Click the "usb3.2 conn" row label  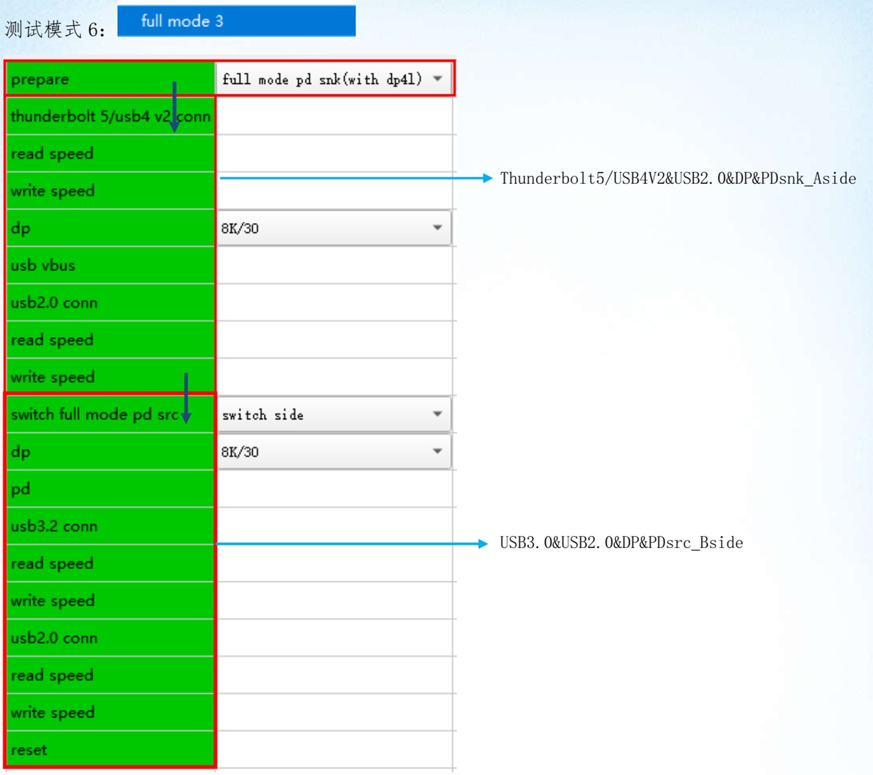pos(54,526)
